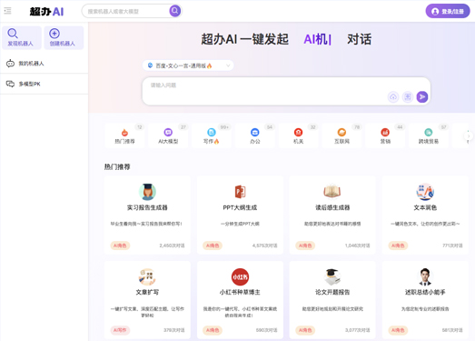Click the magnifier icon on 发现机器人 tile
Image resolution: width=475 pixels, height=341 pixels.
[x=13, y=33]
